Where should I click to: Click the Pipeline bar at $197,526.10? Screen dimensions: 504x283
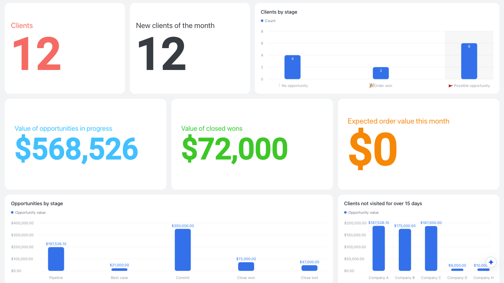tap(56, 259)
